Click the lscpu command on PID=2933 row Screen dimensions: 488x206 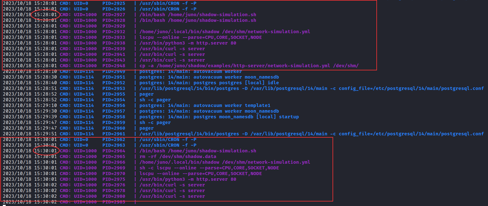[x=200, y=37]
